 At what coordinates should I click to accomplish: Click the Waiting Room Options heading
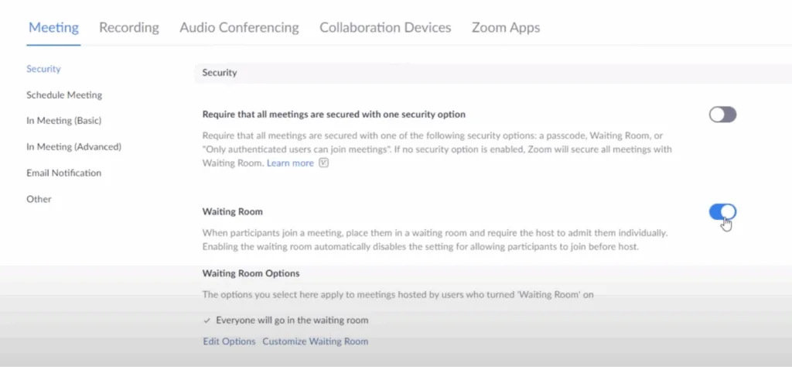(251, 273)
